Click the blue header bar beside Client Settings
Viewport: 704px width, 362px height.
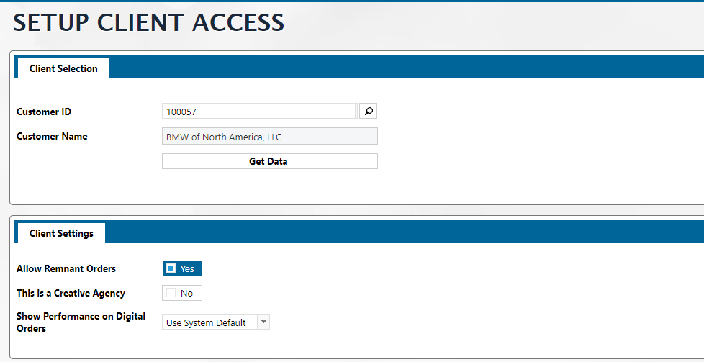(403, 232)
